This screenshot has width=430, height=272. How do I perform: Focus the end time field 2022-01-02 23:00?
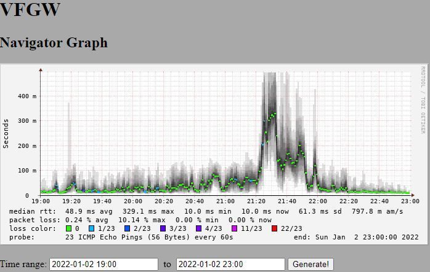point(230,265)
